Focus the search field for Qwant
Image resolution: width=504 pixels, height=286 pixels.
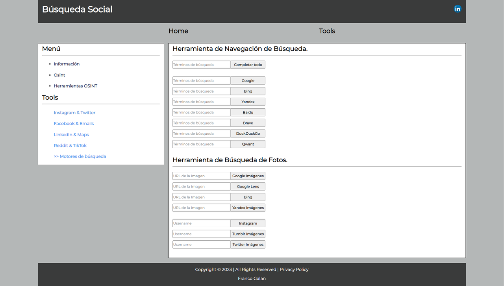coord(202,144)
